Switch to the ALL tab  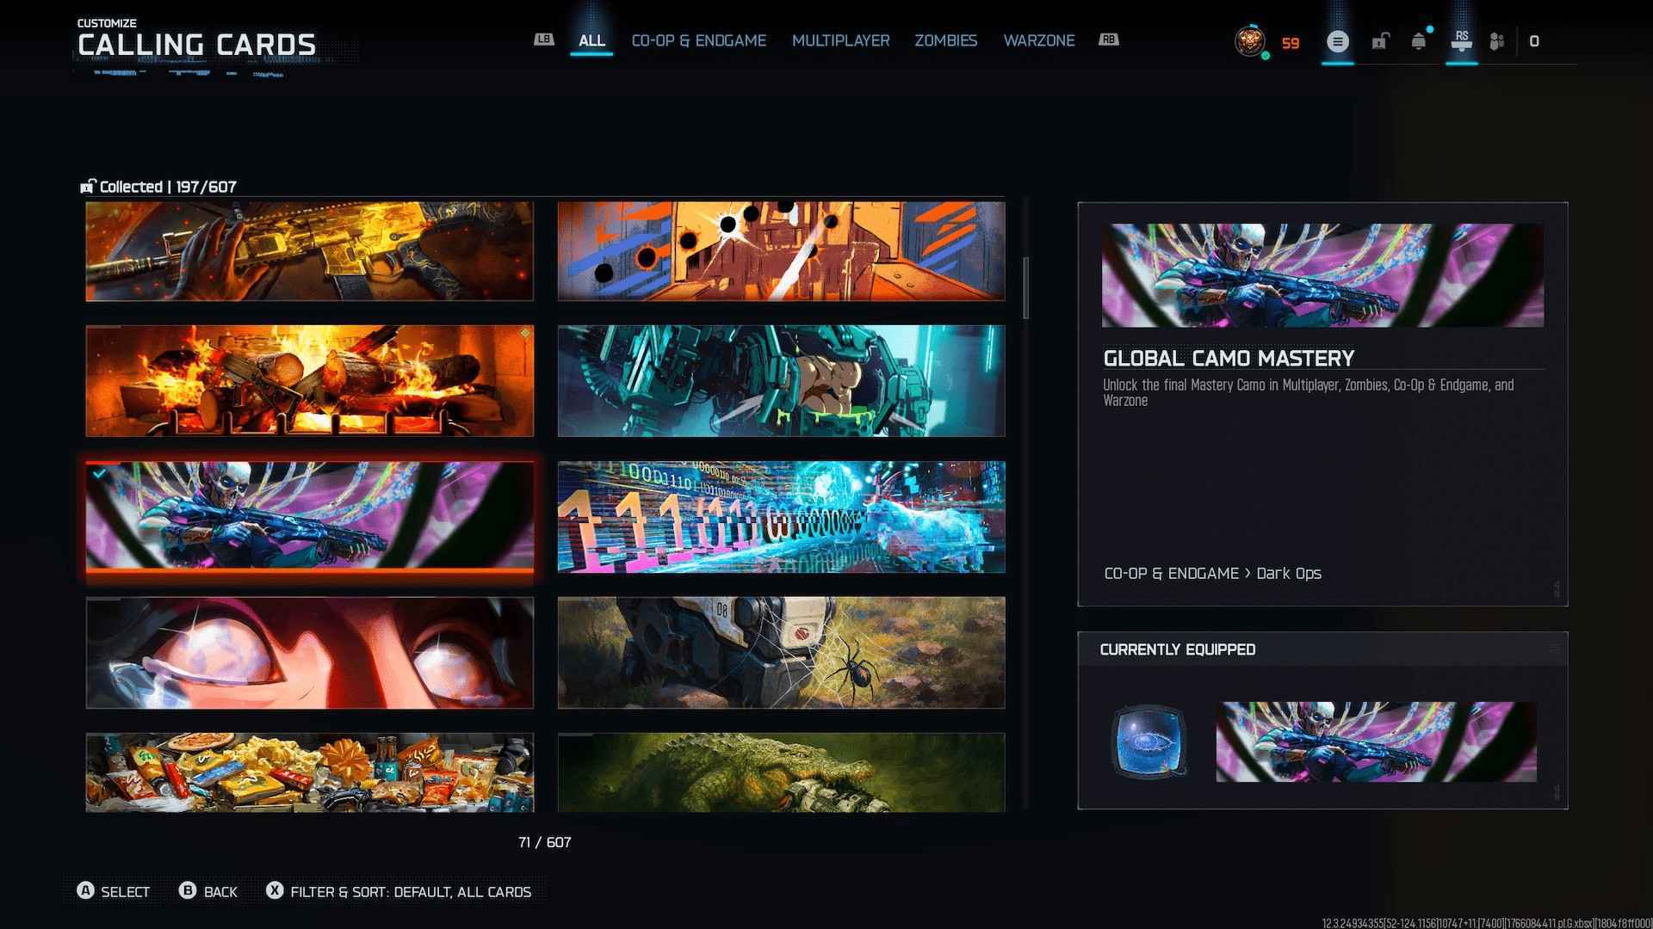coord(591,40)
